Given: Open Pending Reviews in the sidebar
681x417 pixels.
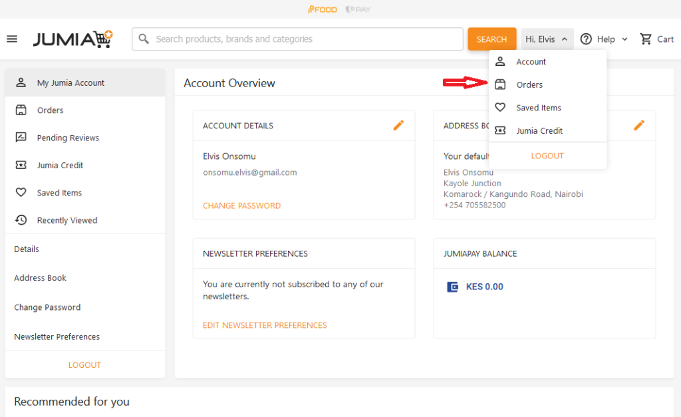Looking at the screenshot, I should [85, 137].
